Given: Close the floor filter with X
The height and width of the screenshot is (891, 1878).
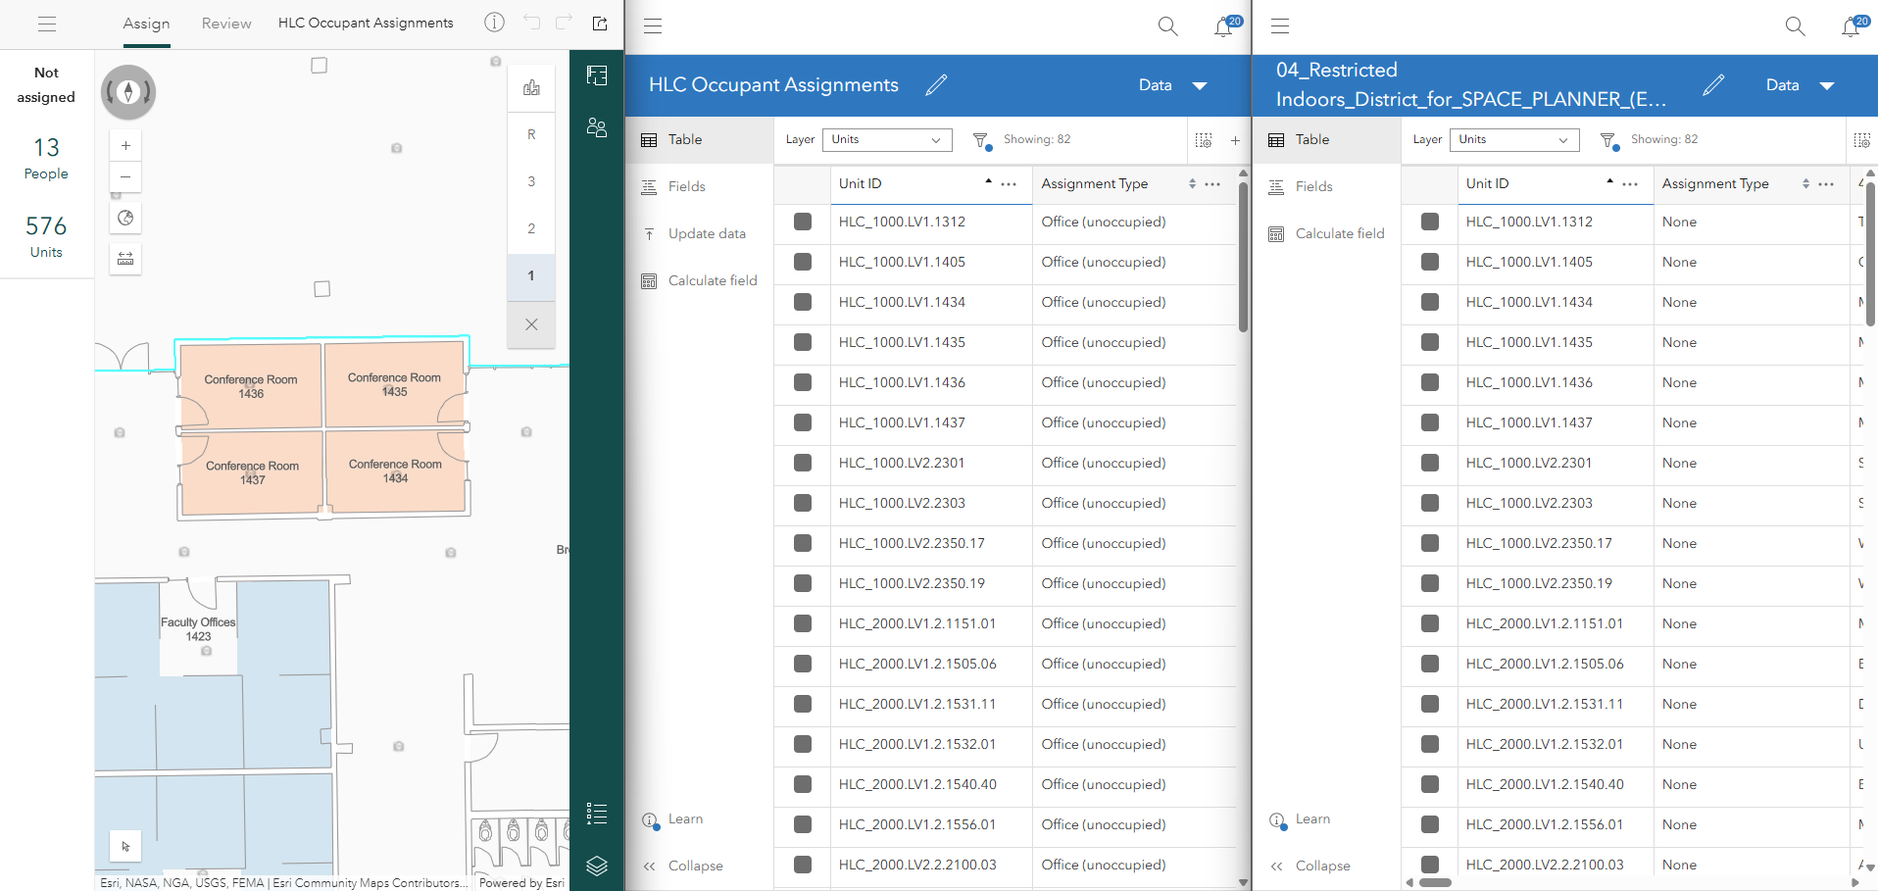Looking at the screenshot, I should point(531,324).
